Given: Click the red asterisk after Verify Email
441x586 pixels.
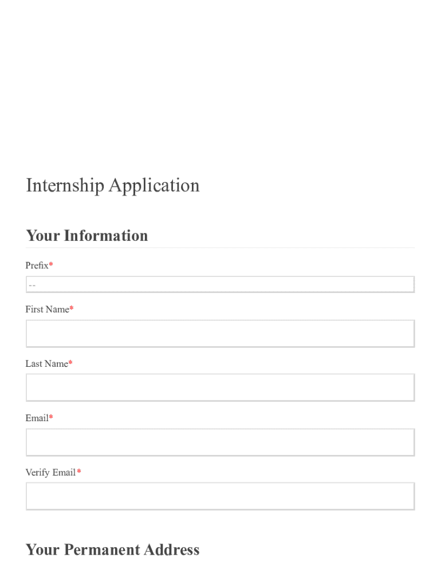Looking at the screenshot, I should [x=79, y=472].
